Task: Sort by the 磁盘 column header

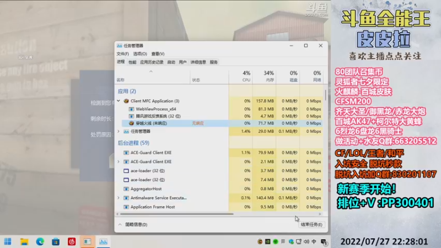Action: pos(288,76)
